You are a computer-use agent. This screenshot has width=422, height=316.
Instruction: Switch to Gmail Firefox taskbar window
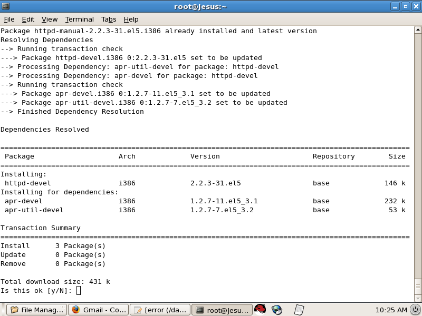[98, 310]
